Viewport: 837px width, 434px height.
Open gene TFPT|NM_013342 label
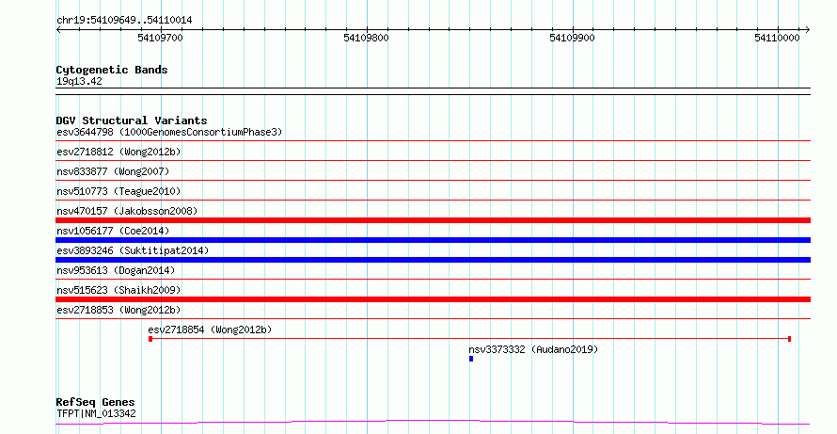pyautogui.click(x=96, y=413)
